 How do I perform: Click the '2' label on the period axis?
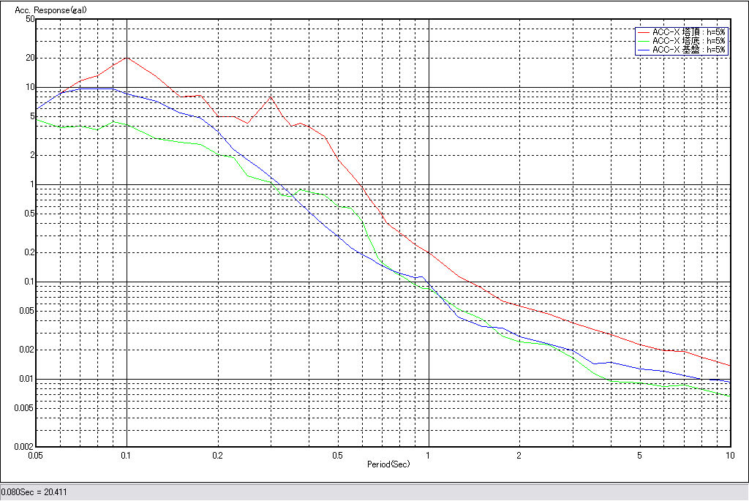click(x=519, y=454)
